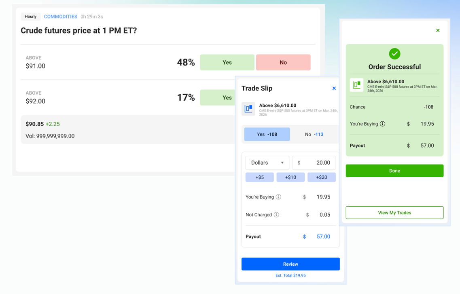Click the +2.25 price change value

click(x=53, y=124)
